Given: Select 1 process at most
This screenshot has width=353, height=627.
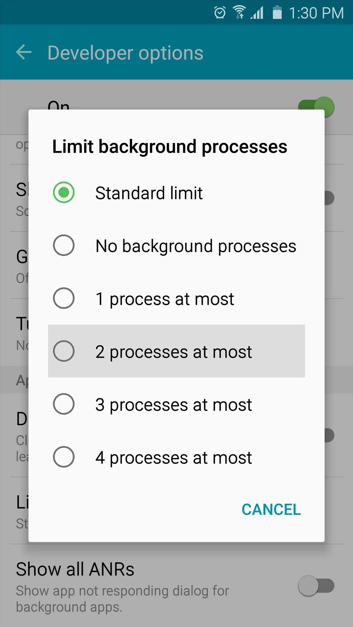Looking at the screenshot, I should point(64,298).
